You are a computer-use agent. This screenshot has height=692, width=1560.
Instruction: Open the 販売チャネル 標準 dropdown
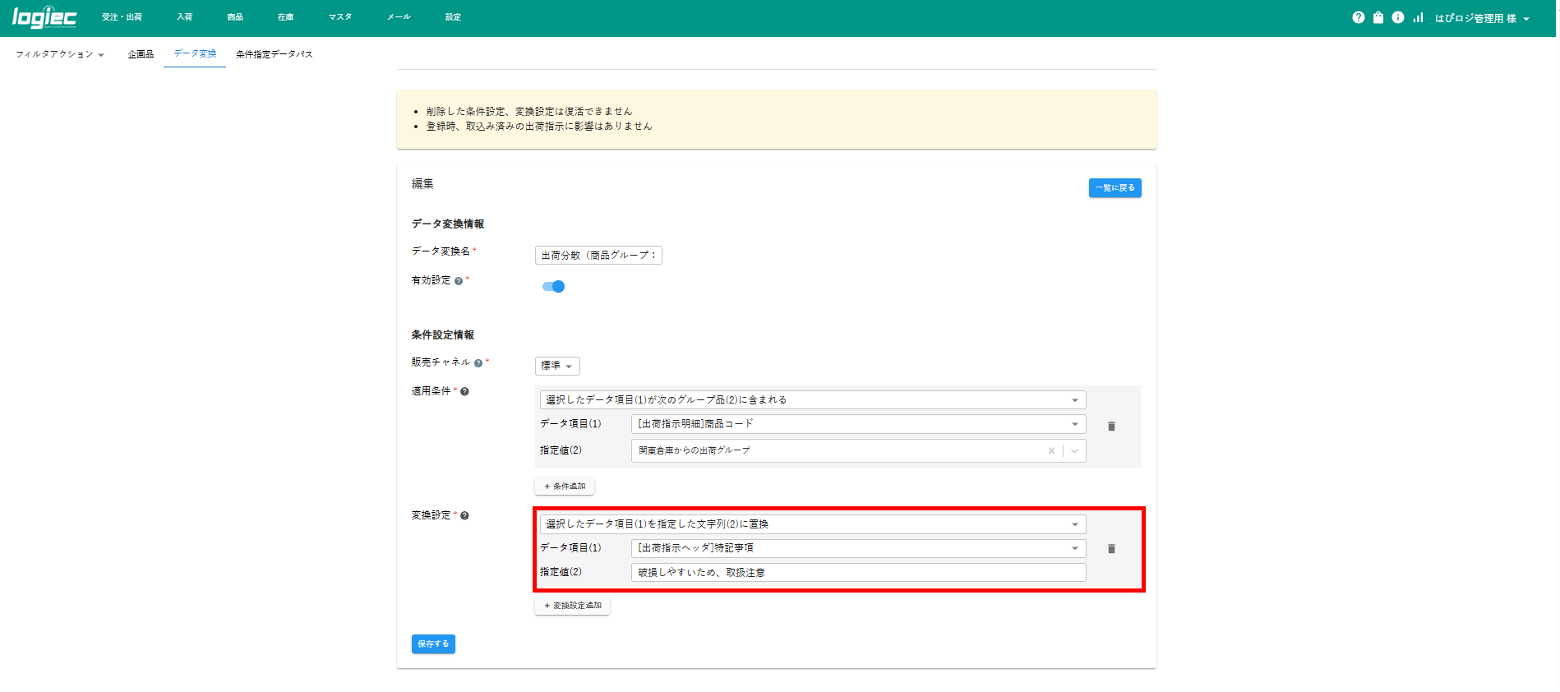[x=557, y=366]
